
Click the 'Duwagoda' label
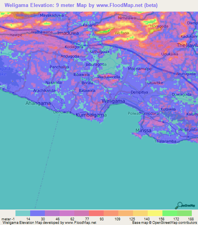(x=181, y=94)
